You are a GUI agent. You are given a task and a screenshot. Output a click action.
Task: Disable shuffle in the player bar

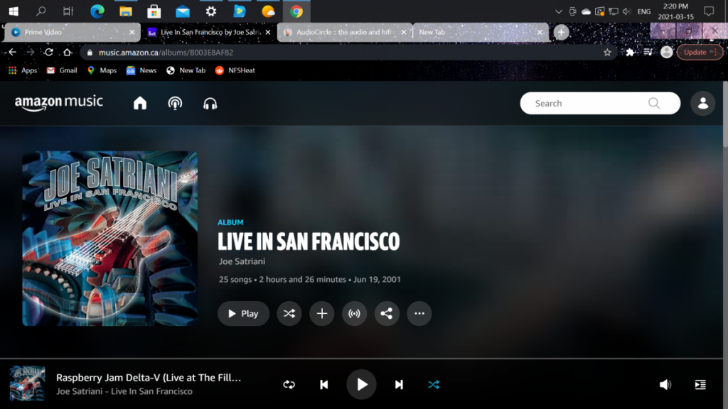(x=434, y=385)
